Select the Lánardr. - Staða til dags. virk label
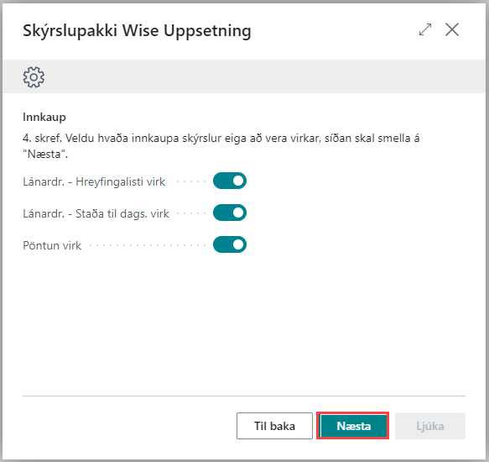The image size is (489, 462). point(96,213)
